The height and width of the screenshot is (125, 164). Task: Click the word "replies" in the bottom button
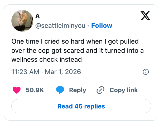tap(95, 106)
